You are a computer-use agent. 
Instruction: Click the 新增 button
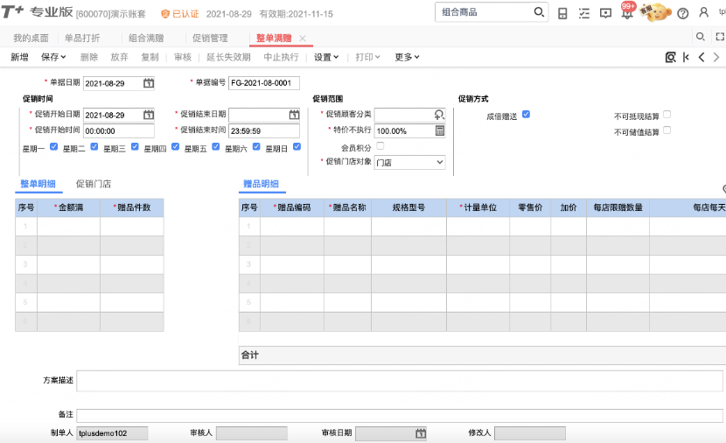[x=19, y=57]
